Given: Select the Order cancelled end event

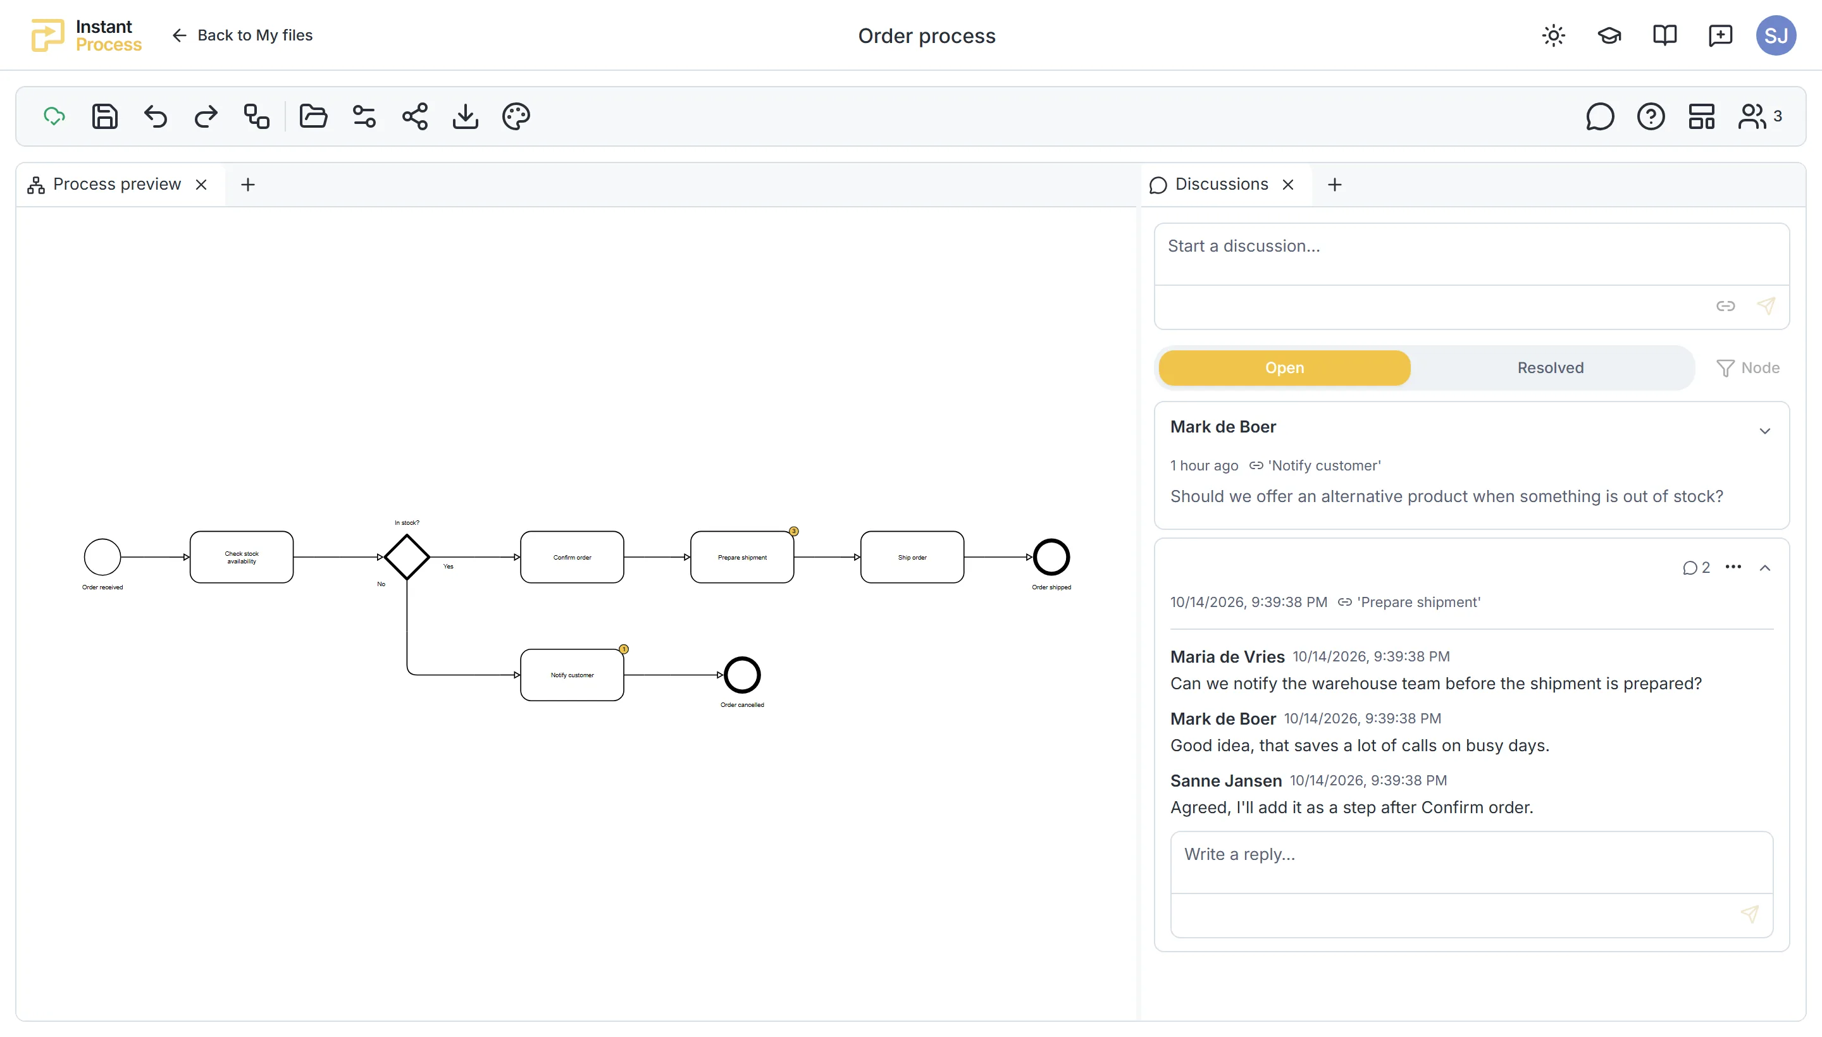Looking at the screenshot, I should (741, 675).
